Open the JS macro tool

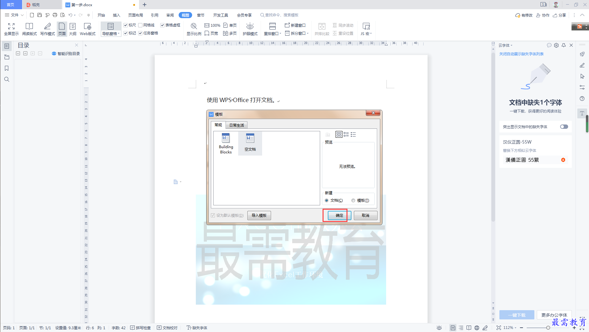(366, 29)
